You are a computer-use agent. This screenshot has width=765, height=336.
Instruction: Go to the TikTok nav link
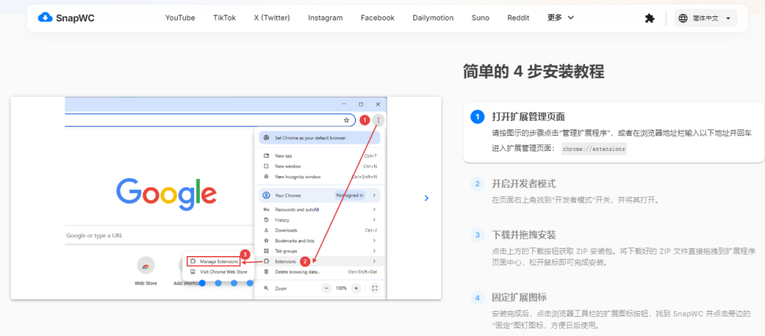tap(225, 18)
